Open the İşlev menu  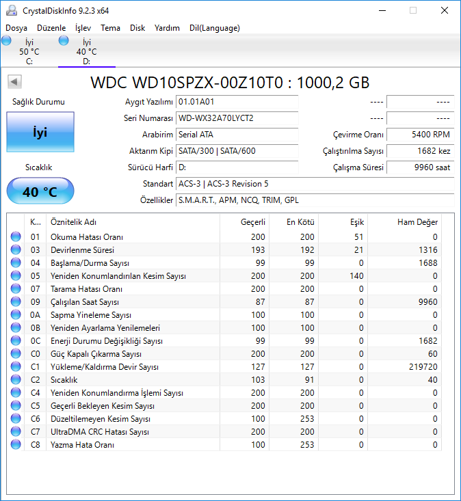(x=83, y=28)
